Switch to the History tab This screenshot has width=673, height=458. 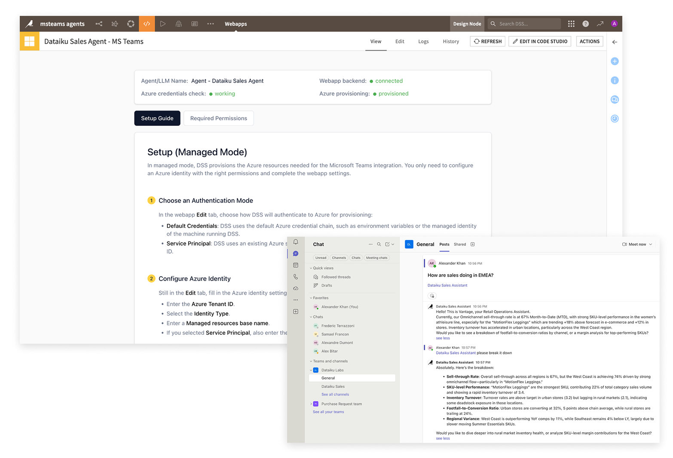click(x=451, y=42)
